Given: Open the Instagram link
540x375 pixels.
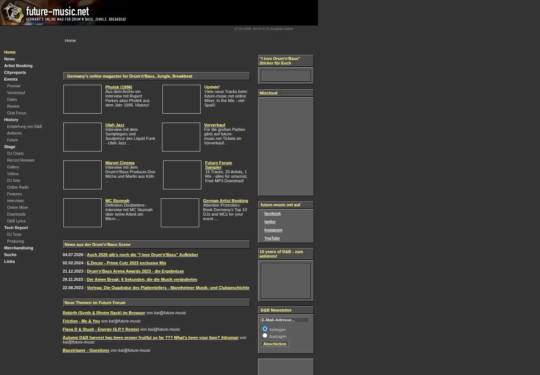Looking at the screenshot, I should pyautogui.click(x=273, y=230).
